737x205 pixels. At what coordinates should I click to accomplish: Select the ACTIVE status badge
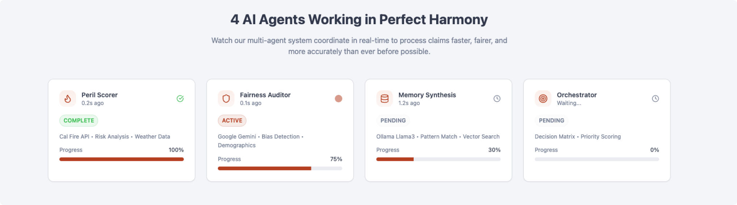click(x=232, y=121)
